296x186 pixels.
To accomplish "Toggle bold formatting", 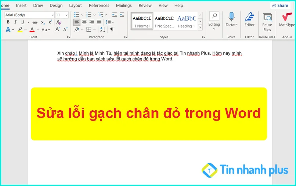I will [x=8, y=22].
